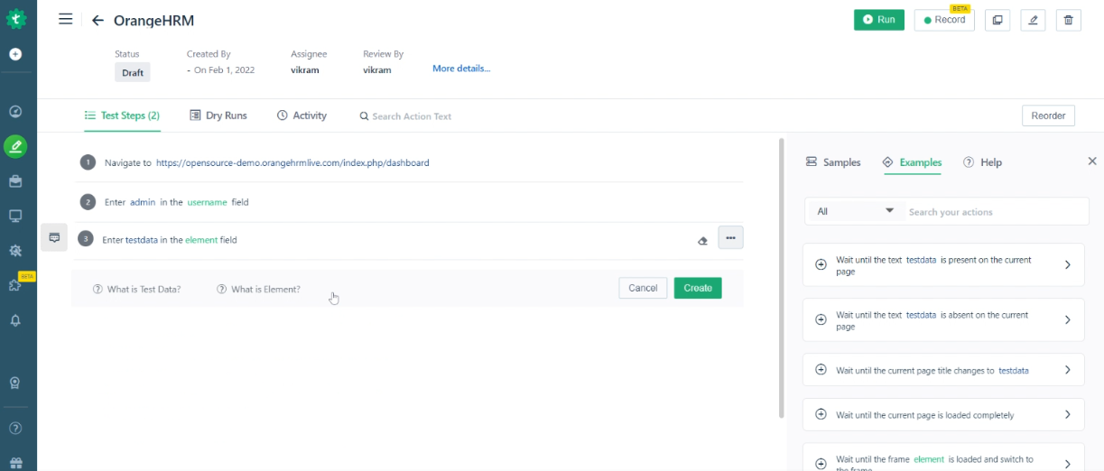Open the Help tab in side panel
The height and width of the screenshot is (471, 1104).
coord(982,162)
